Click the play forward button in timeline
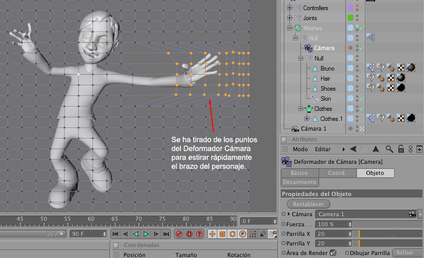 coord(146,234)
